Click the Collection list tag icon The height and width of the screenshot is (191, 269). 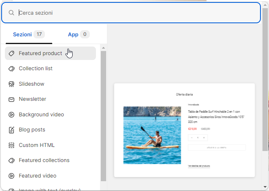tap(11, 69)
